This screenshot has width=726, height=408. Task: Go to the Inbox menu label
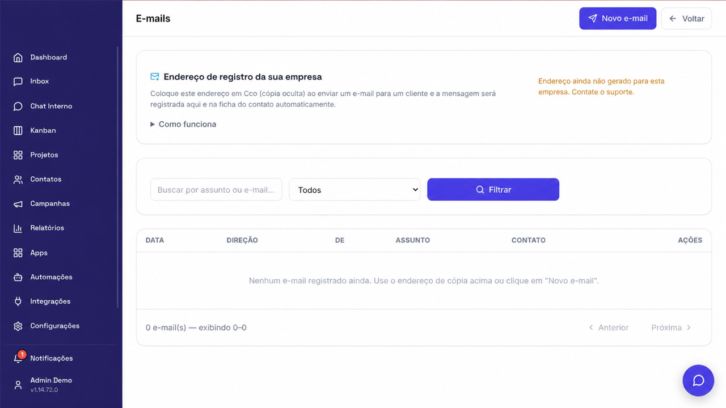[40, 82]
